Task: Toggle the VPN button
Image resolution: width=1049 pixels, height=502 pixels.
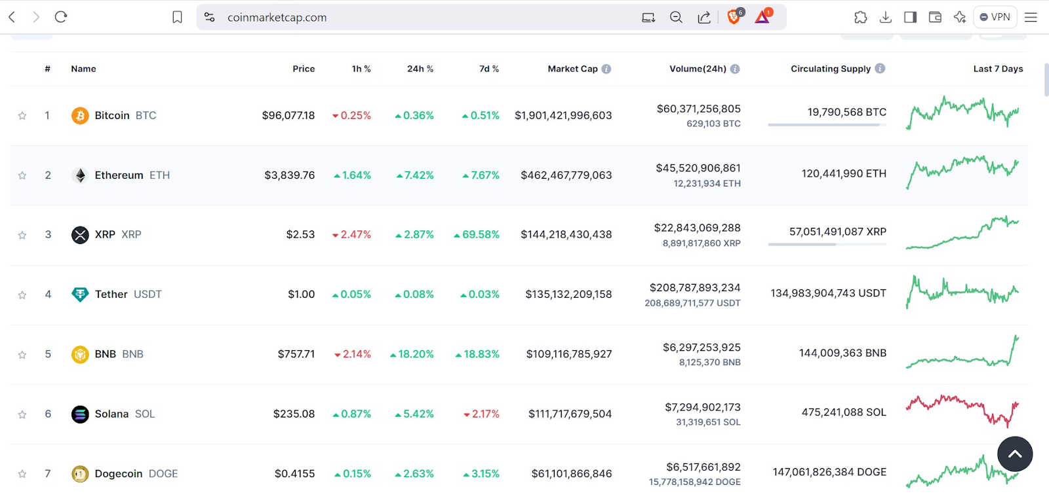Action: (995, 18)
